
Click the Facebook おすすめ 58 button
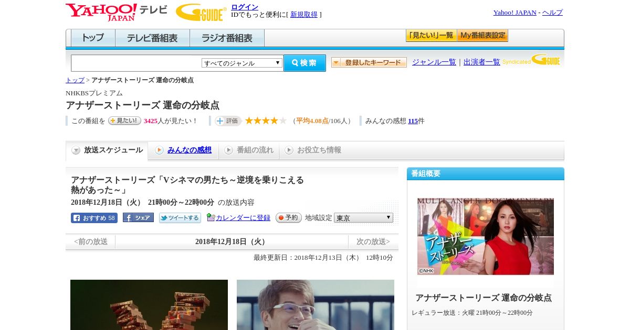pyautogui.click(x=94, y=218)
